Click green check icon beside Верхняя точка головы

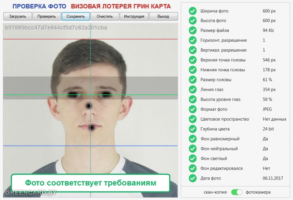pos(193,60)
